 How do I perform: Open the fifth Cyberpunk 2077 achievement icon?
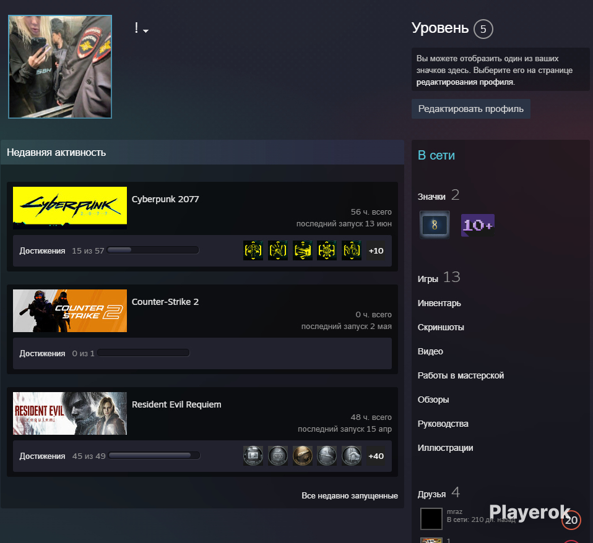click(352, 250)
